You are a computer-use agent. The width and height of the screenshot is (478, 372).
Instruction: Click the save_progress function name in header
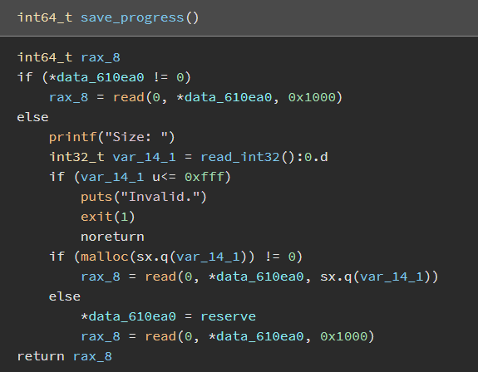132,17
